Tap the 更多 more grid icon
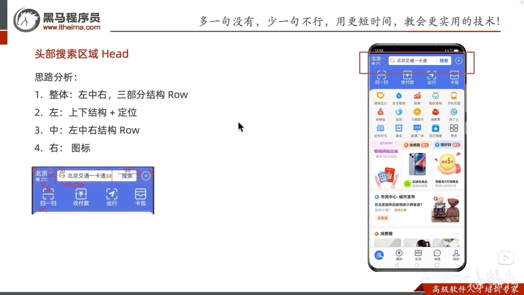Viewport: 524px width, 295px height. pyautogui.click(x=454, y=131)
